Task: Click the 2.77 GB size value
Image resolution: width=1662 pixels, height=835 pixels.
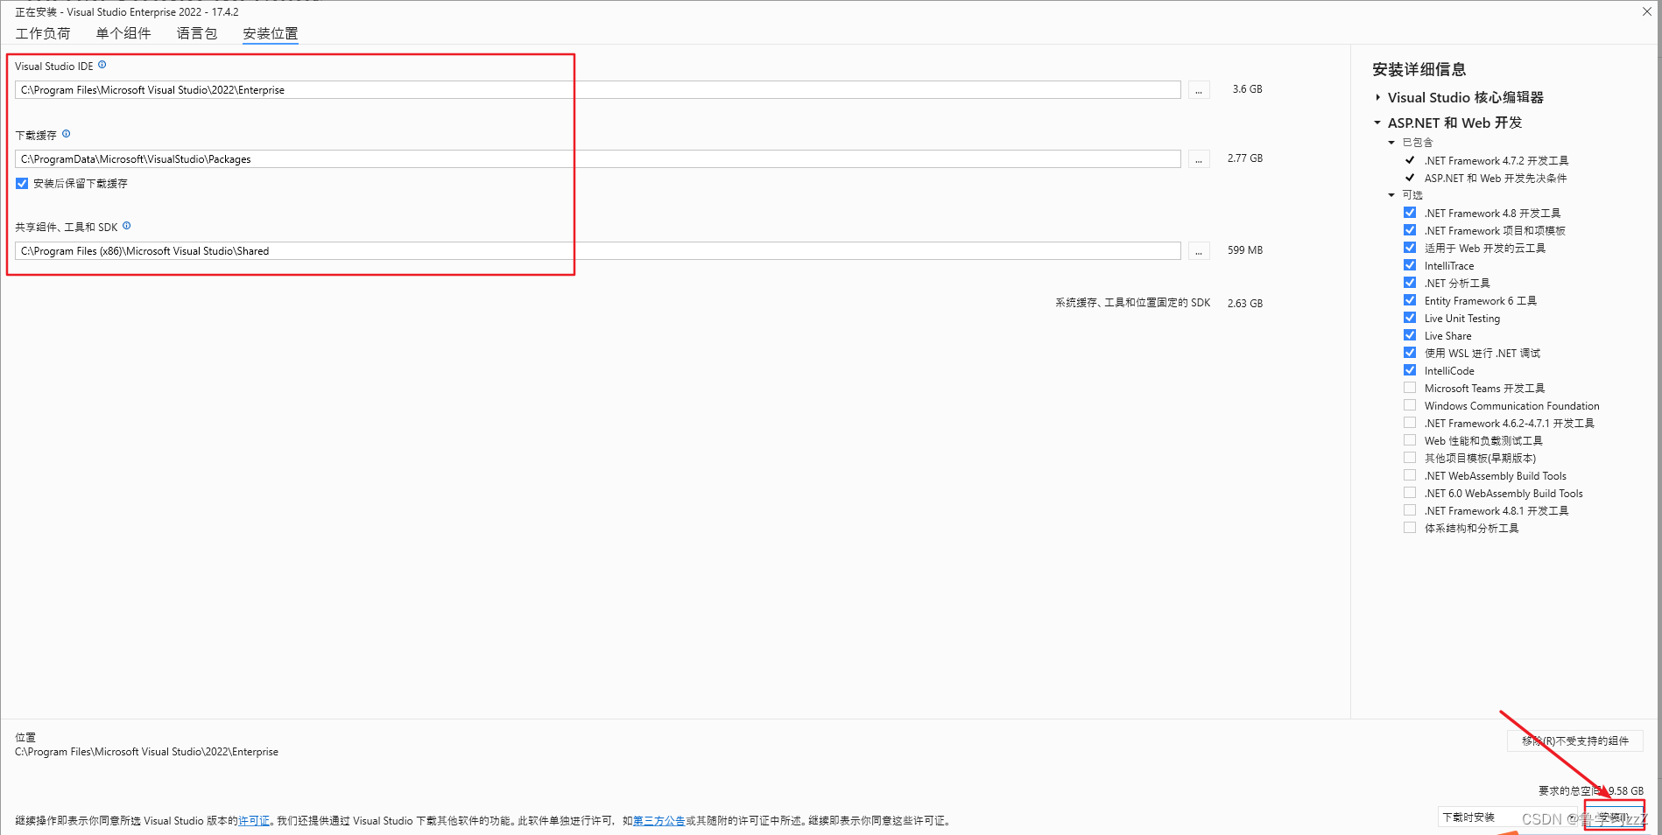Action: (x=1244, y=158)
